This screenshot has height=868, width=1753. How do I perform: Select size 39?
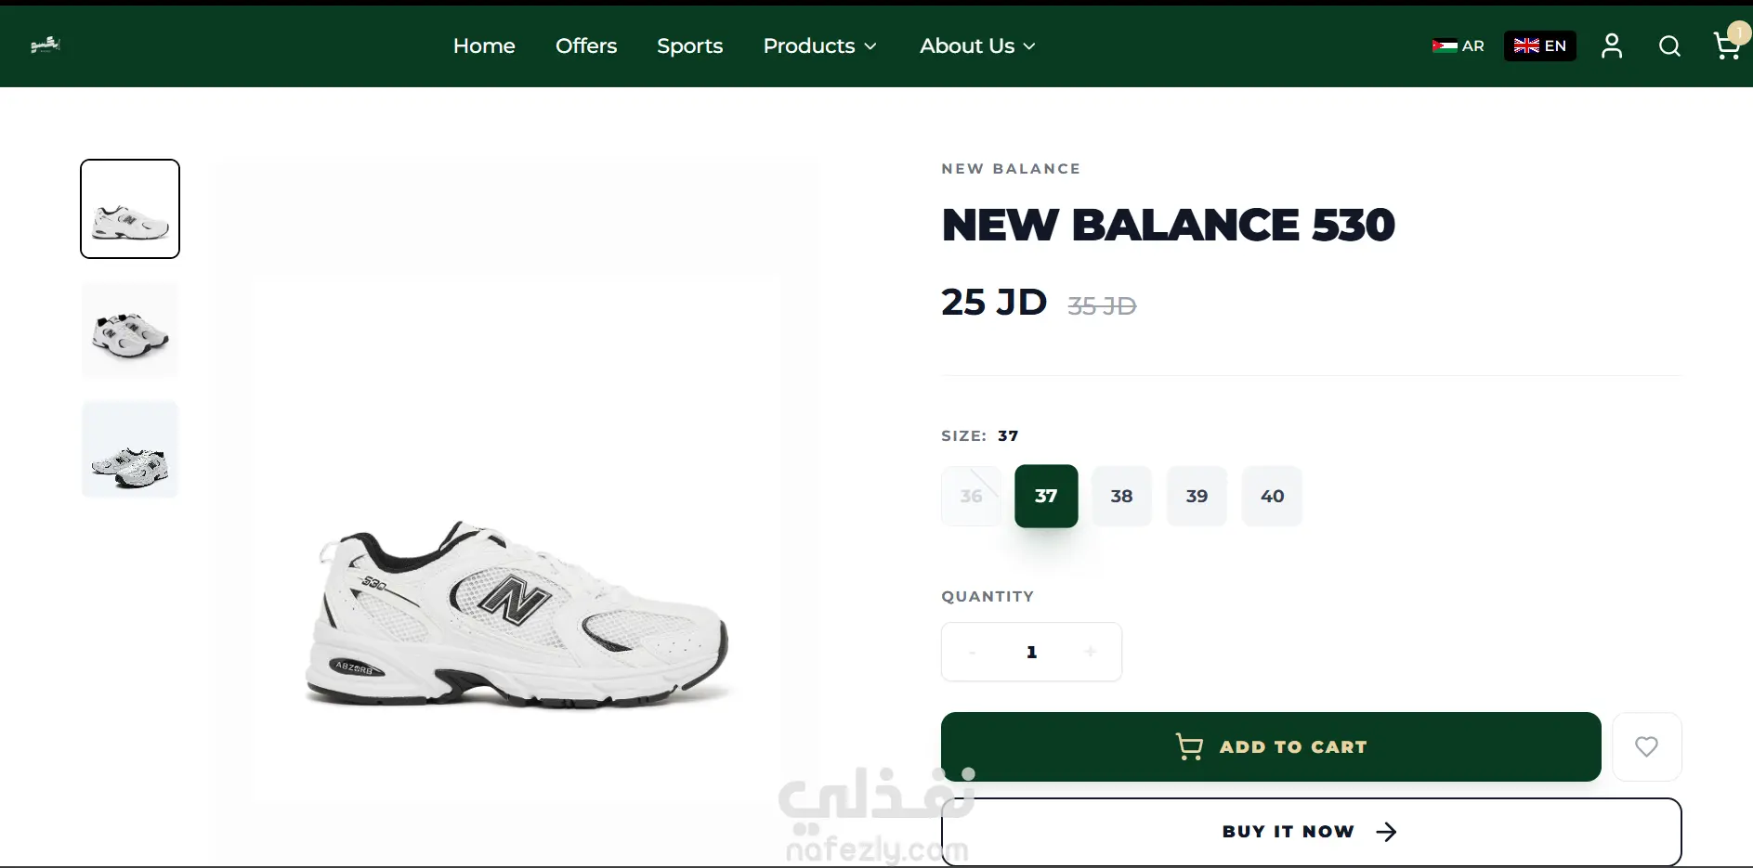[1197, 496]
